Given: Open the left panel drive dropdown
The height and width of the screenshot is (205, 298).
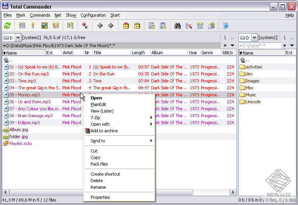Looking at the screenshot, I should [18, 38].
